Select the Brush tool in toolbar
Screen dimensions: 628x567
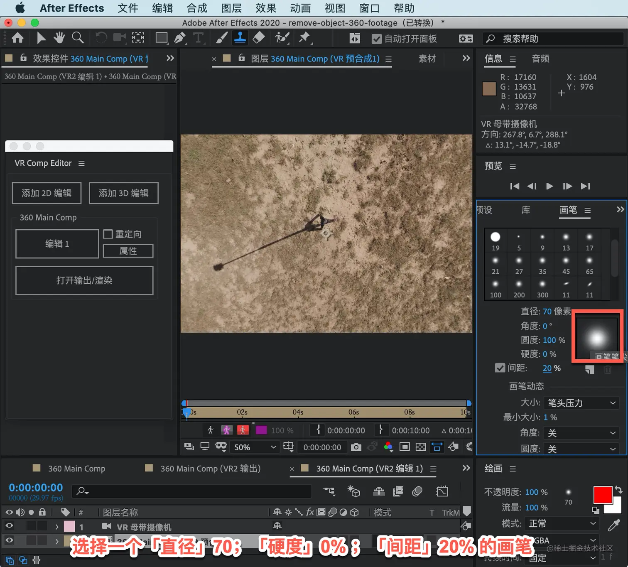(x=222, y=38)
